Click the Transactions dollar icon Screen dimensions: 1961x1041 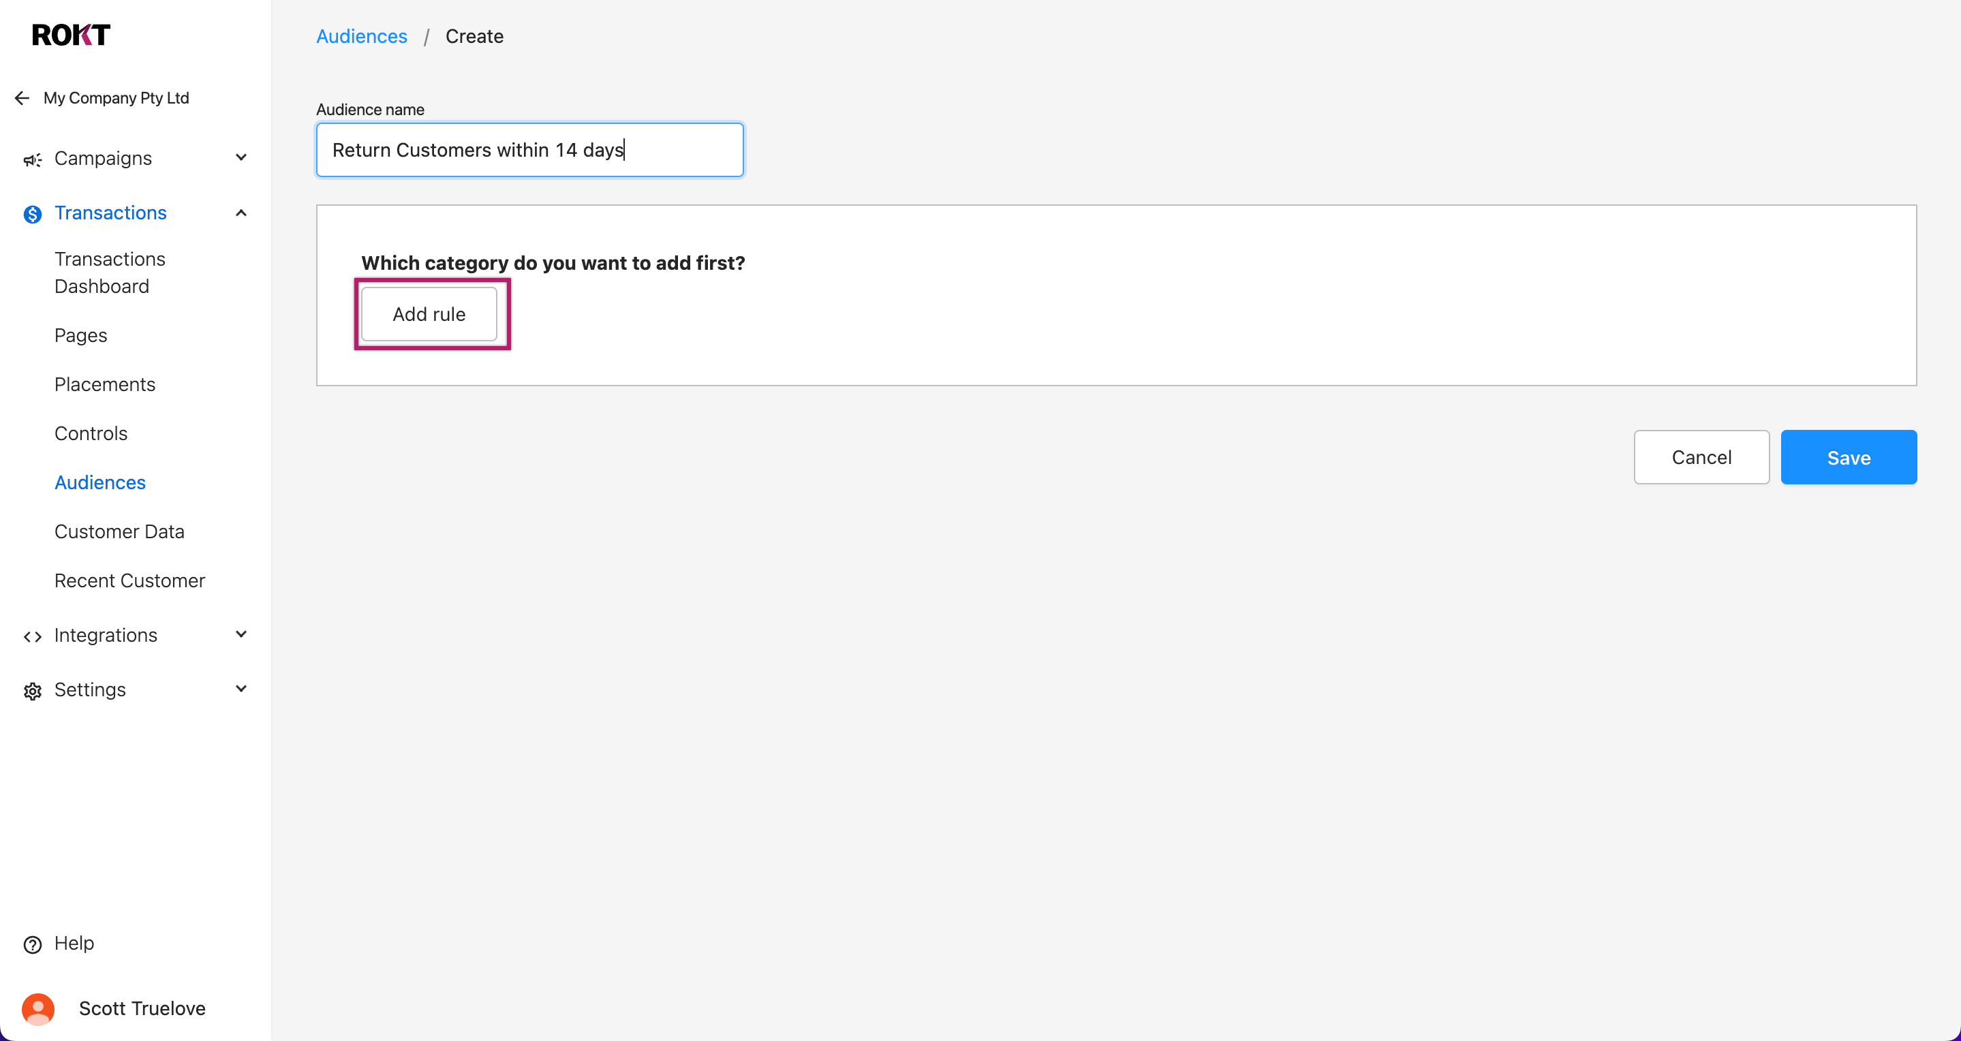click(32, 214)
